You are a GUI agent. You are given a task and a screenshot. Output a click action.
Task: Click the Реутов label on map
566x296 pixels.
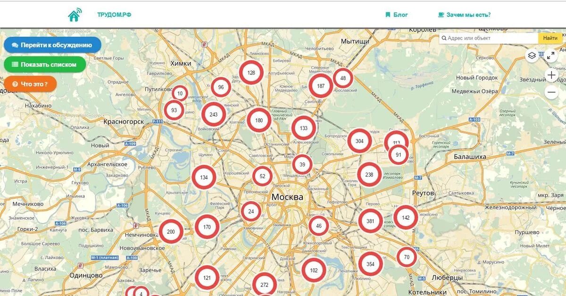[x=423, y=193]
